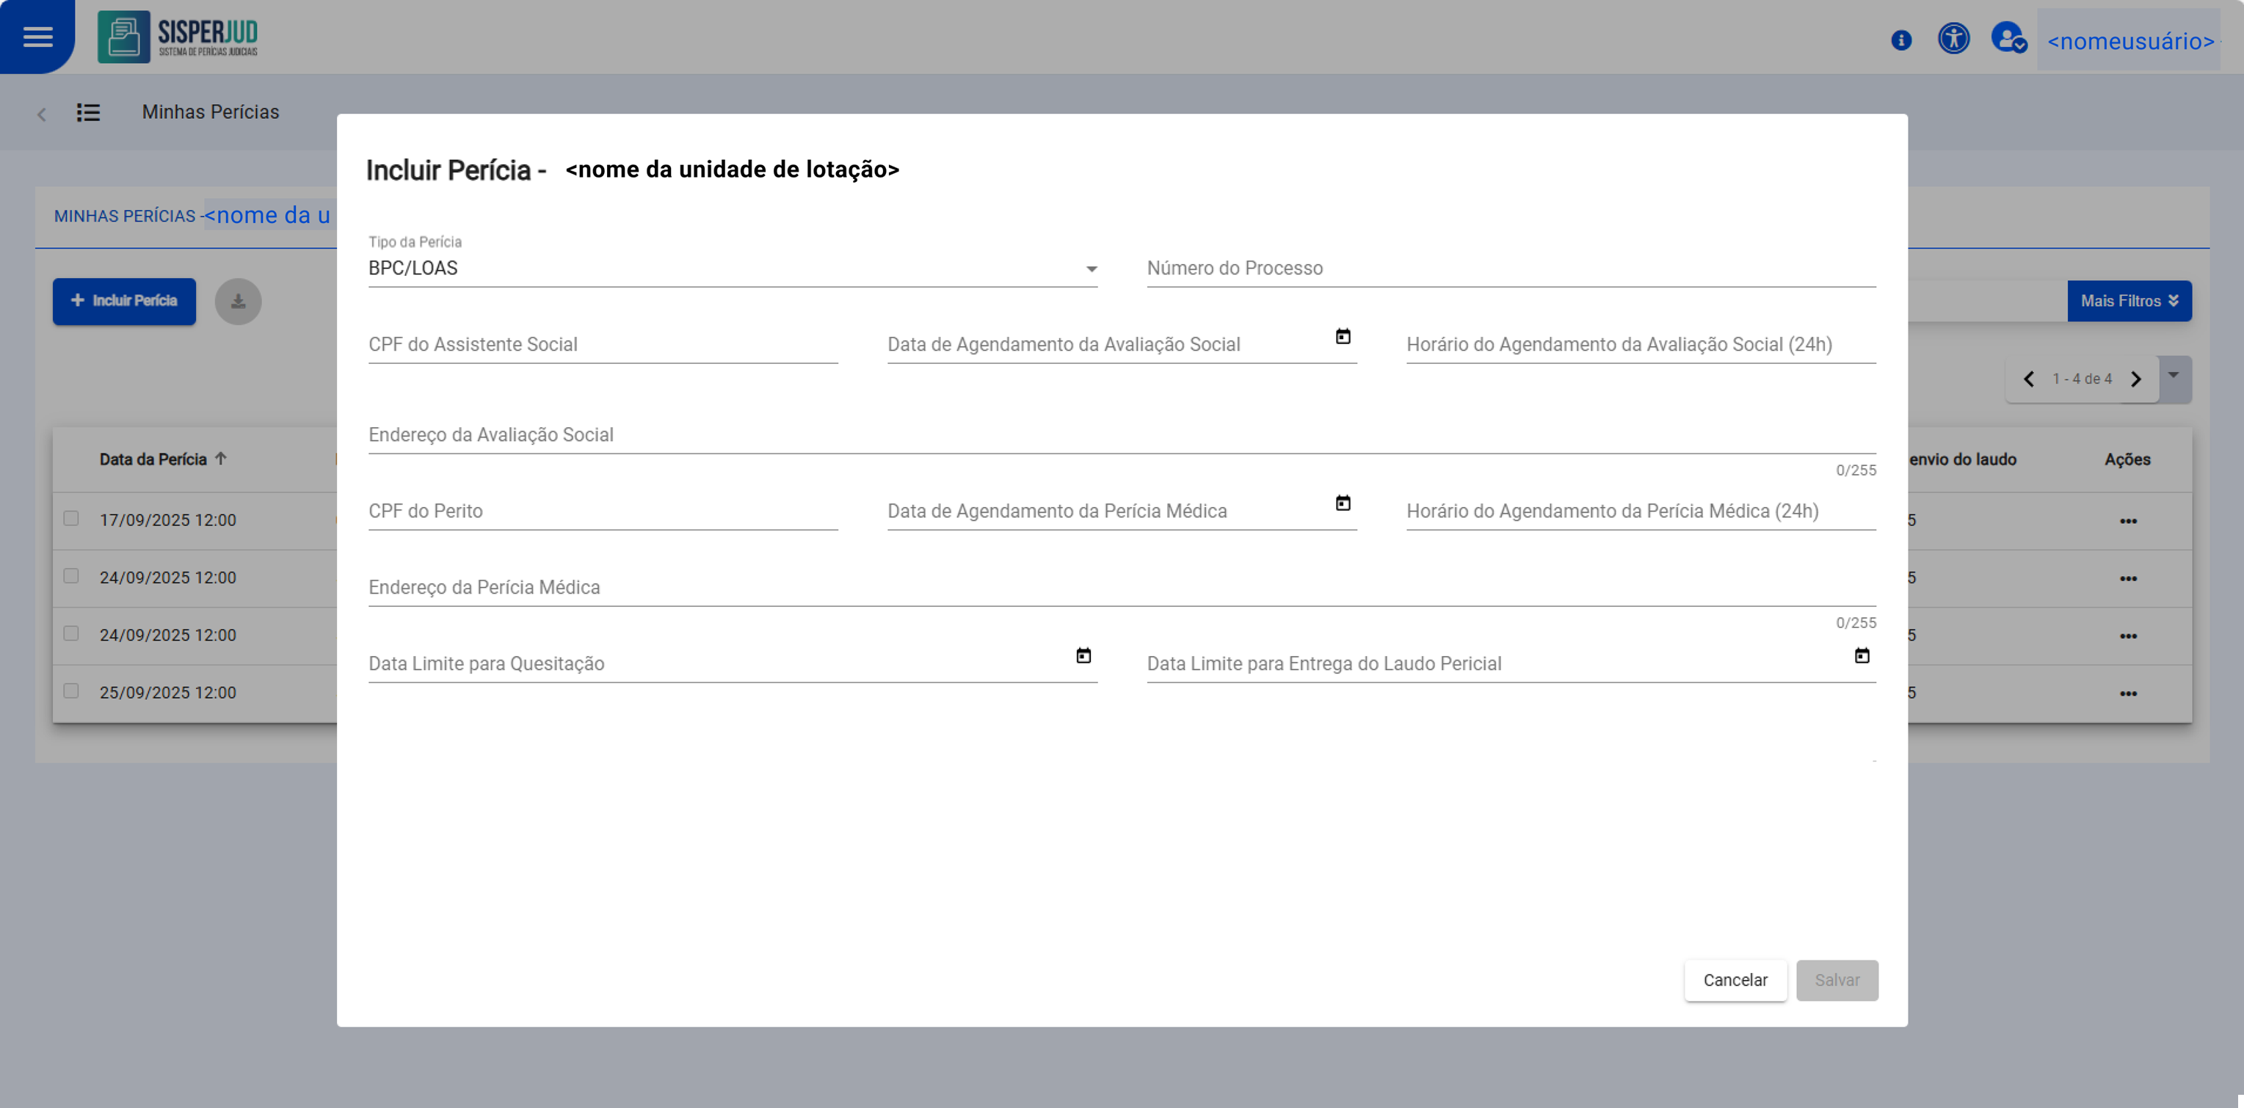Viewport: 2244px width, 1108px height.
Task: Open calendar for Data Limite para Entrega do Laudo
Action: click(x=1862, y=655)
